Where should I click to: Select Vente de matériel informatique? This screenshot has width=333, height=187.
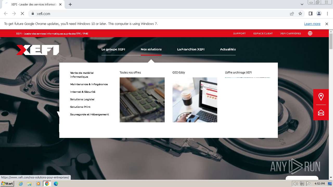click(x=82, y=75)
